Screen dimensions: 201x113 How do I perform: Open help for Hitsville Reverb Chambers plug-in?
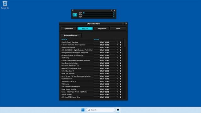point(117,42)
